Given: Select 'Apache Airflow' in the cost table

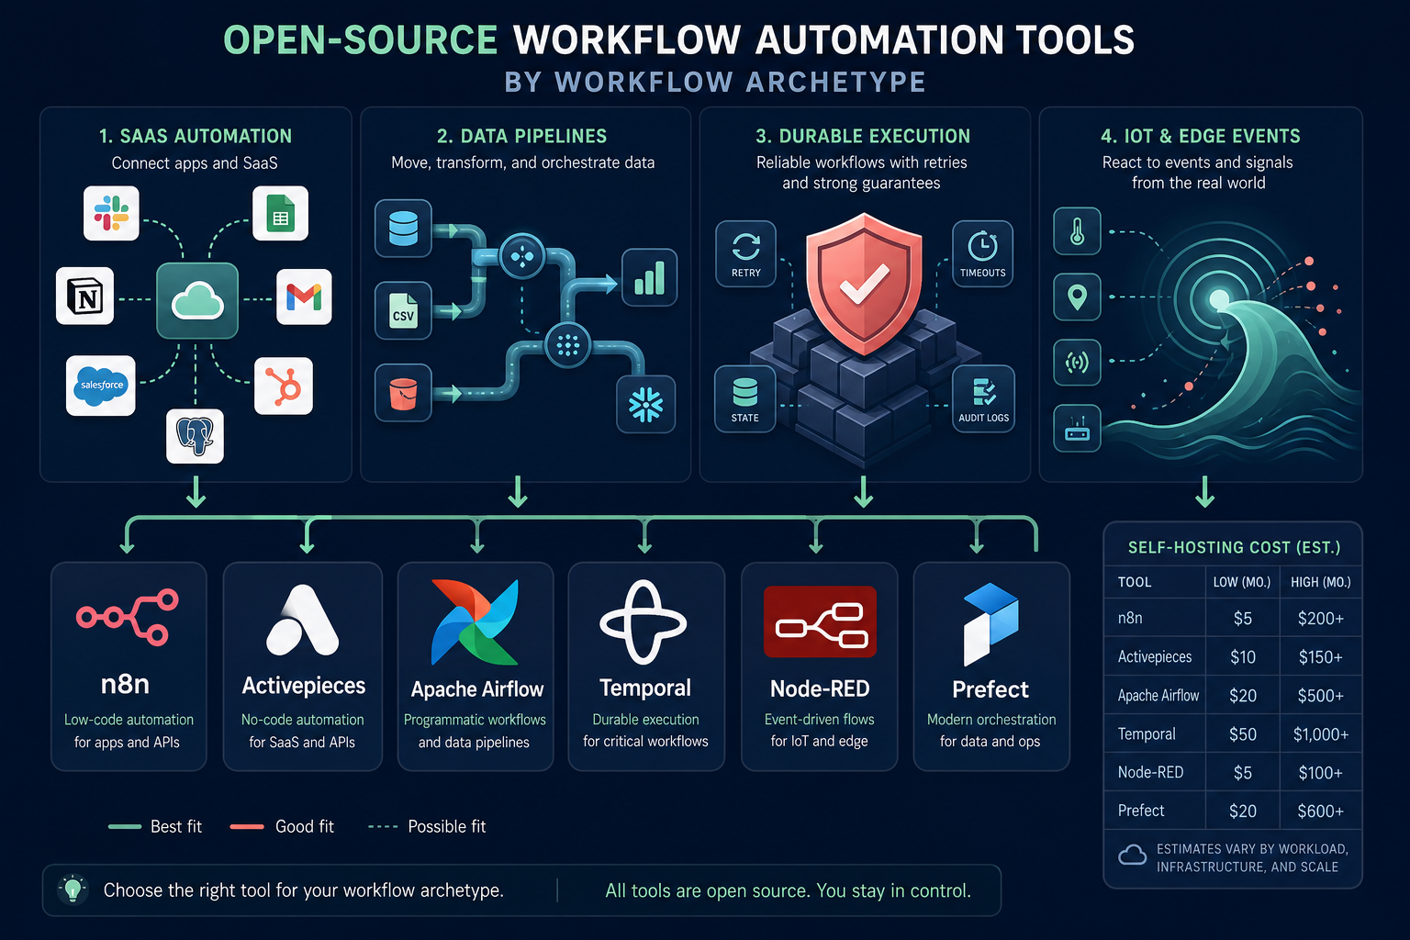Looking at the screenshot, I should (x=1158, y=696).
